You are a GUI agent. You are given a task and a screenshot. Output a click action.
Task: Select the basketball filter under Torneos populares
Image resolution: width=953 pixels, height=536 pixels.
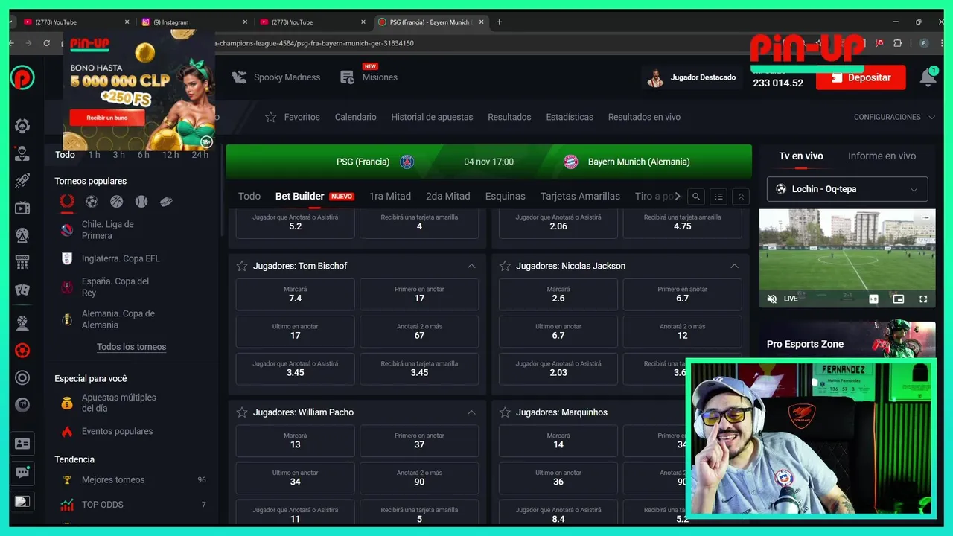click(116, 201)
